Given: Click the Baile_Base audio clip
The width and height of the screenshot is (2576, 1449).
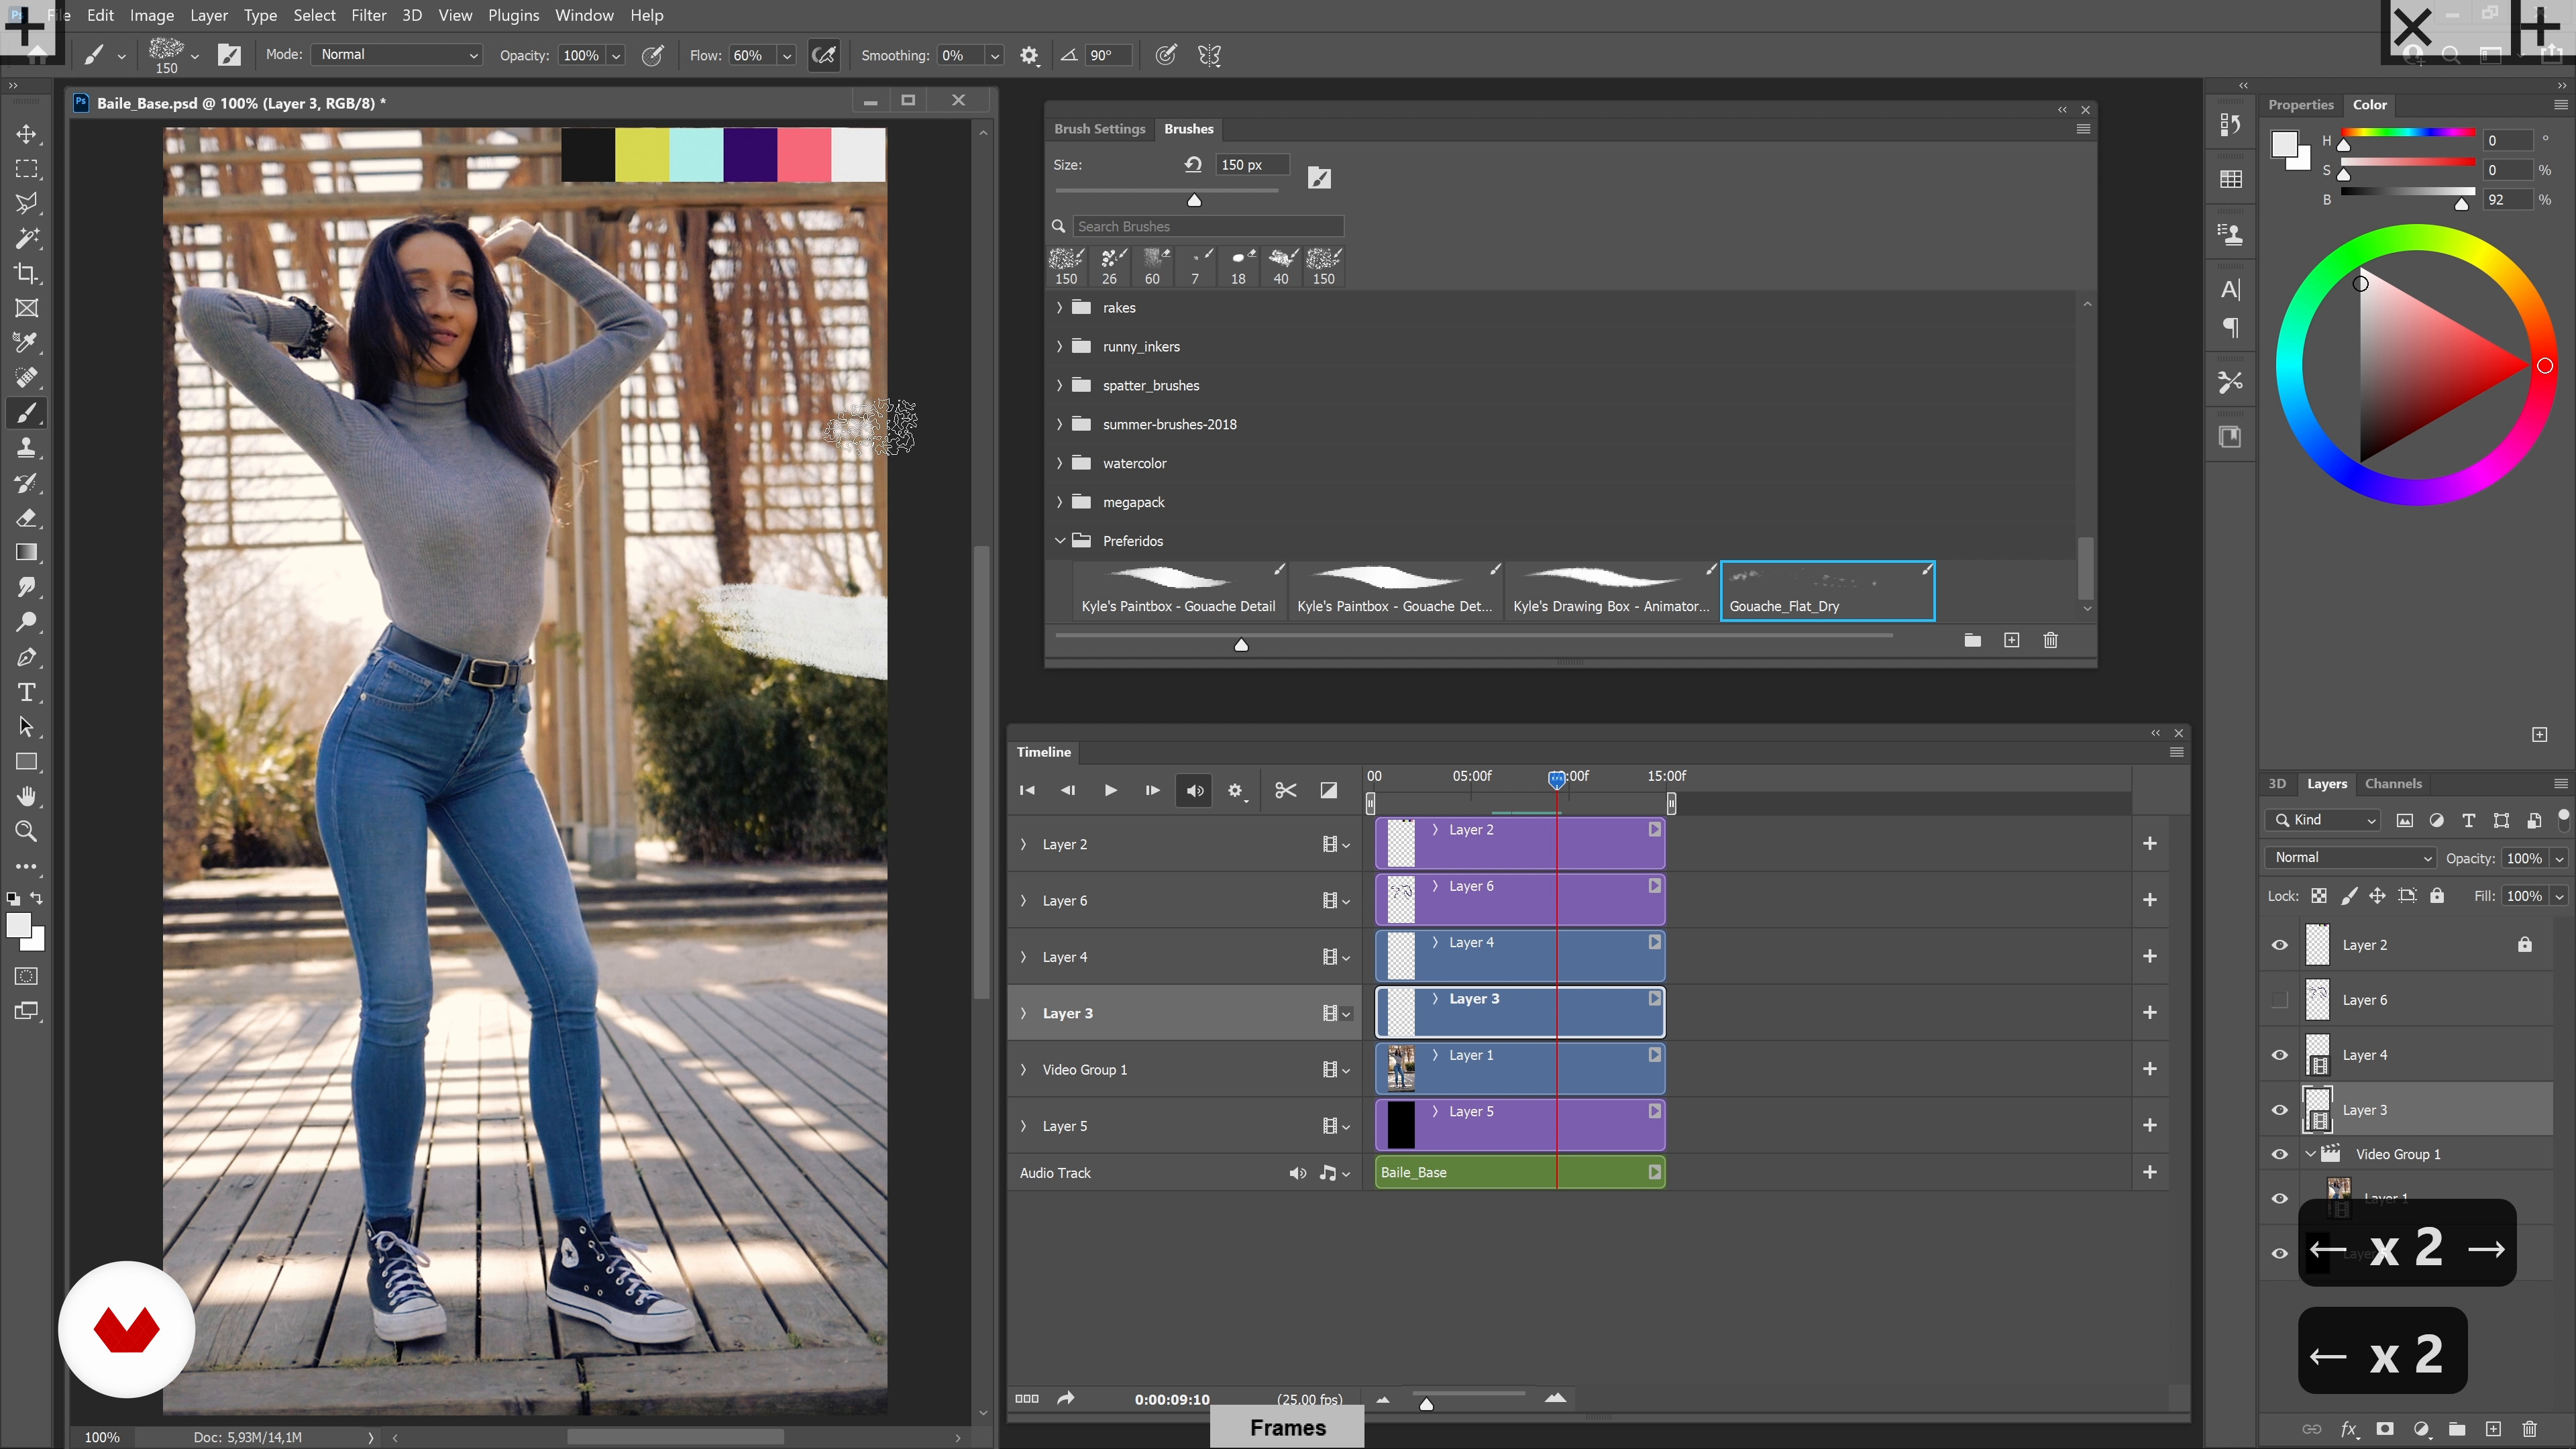Looking at the screenshot, I should (x=1519, y=1172).
